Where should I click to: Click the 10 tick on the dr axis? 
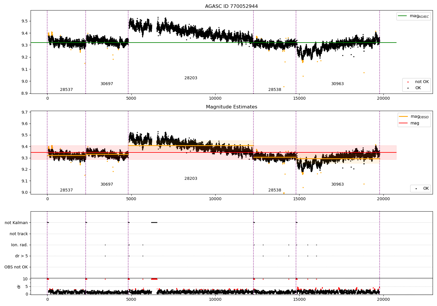(x=25, y=279)
